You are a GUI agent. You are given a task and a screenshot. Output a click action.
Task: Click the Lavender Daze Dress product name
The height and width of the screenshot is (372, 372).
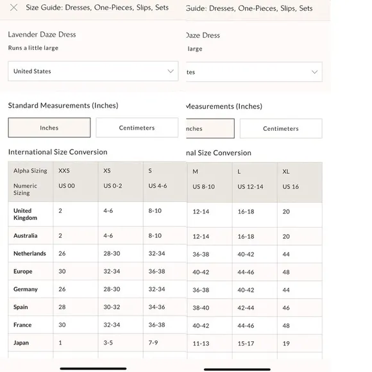(42, 35)
